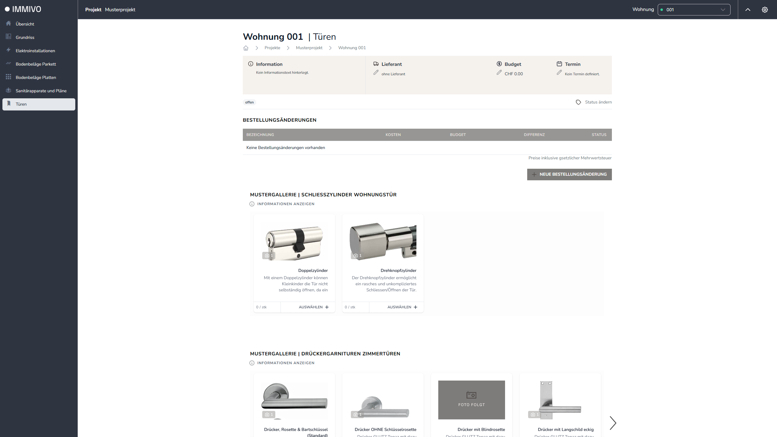The width and height of the screenshot is (777, 437).
Task: Edit Lieferant with pencil icon
Action: tap(376, 73)
